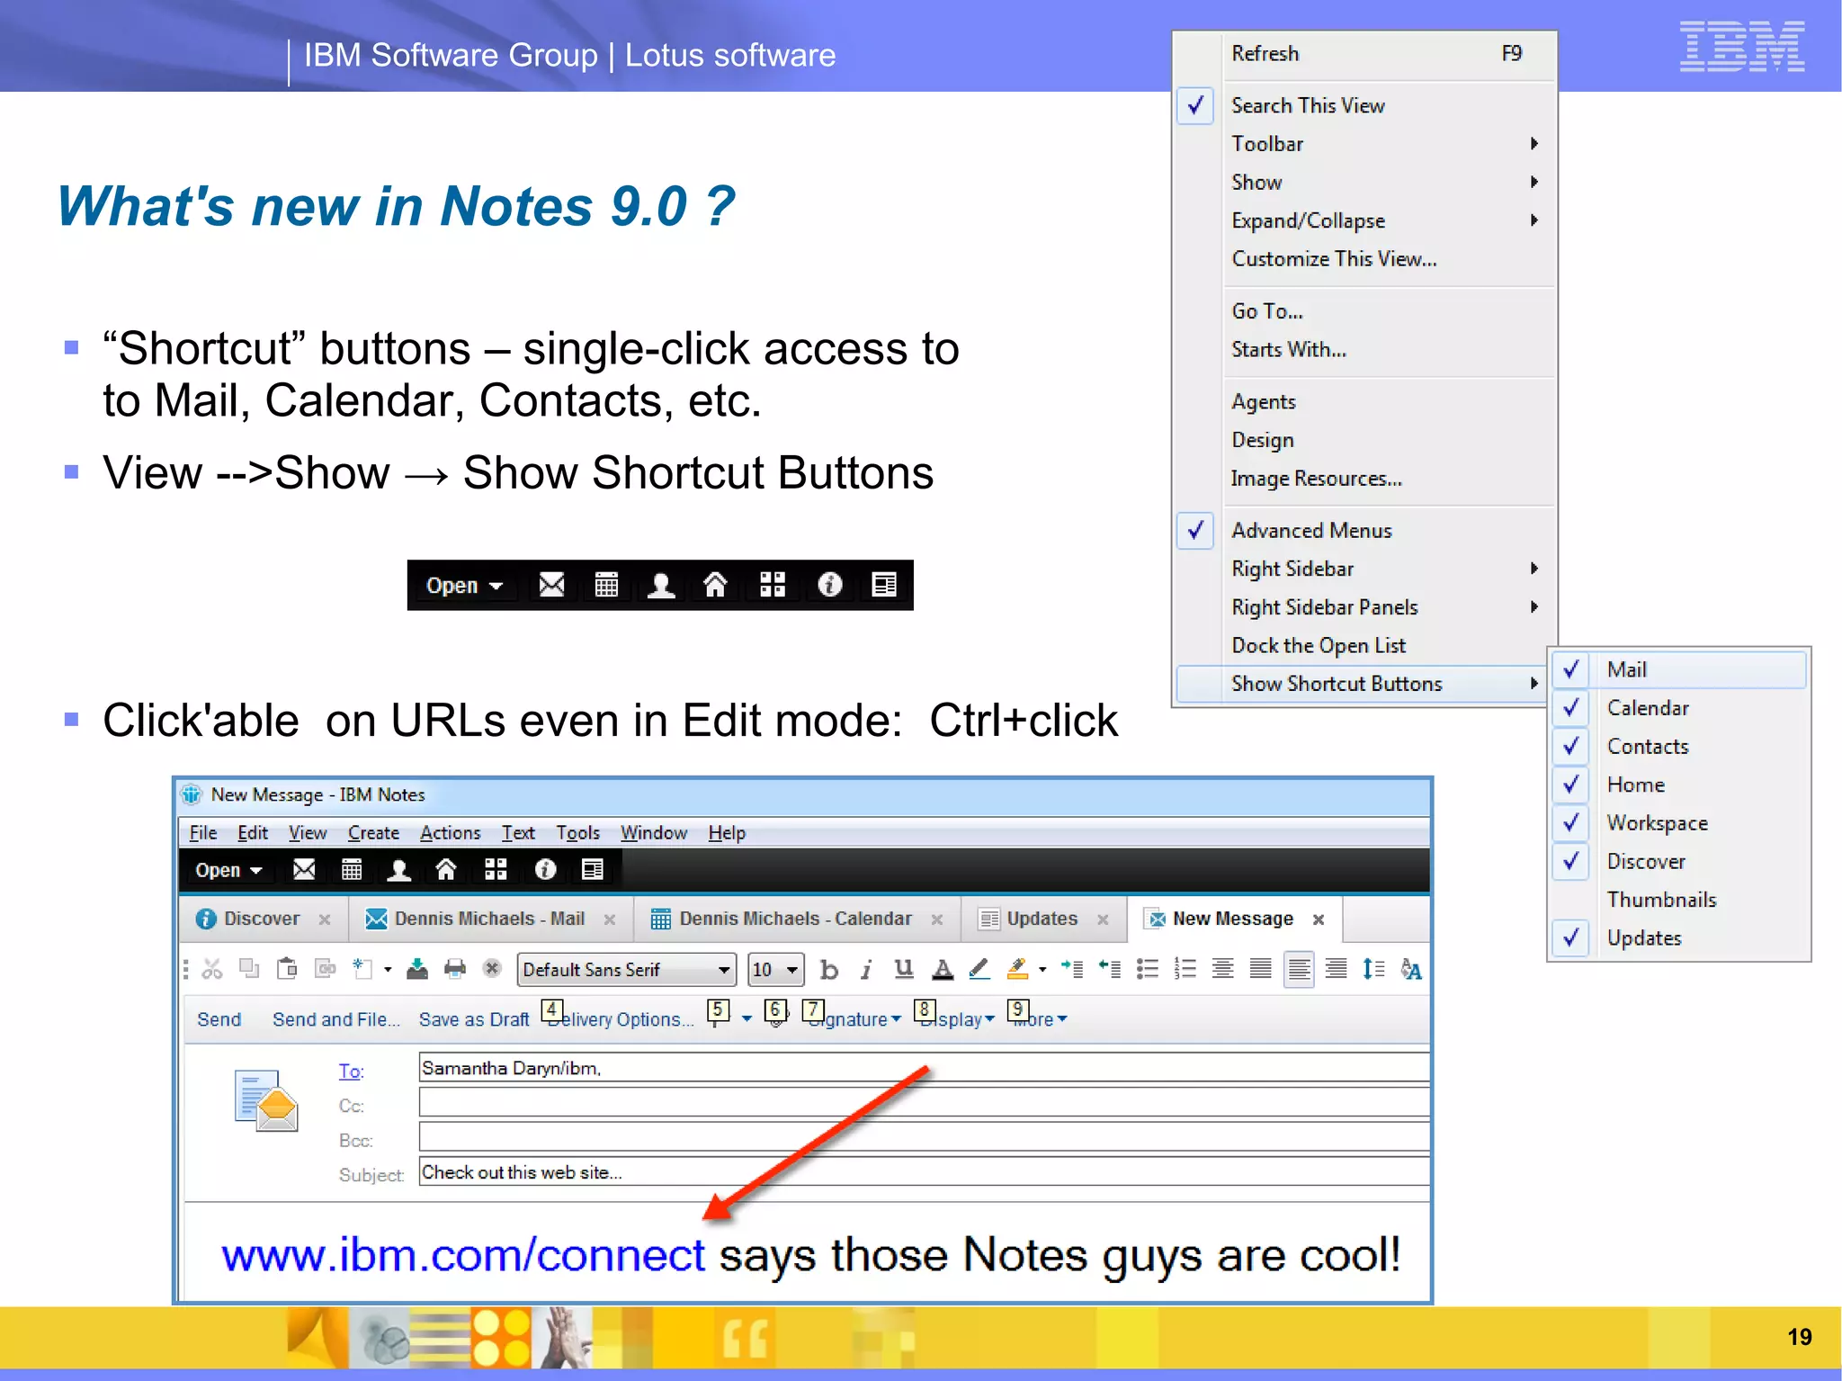The width and height of the screenshot is (1842, 1381).
Task: Click Home icon on the standalone shortcut bar
Action: pos(715,585)
